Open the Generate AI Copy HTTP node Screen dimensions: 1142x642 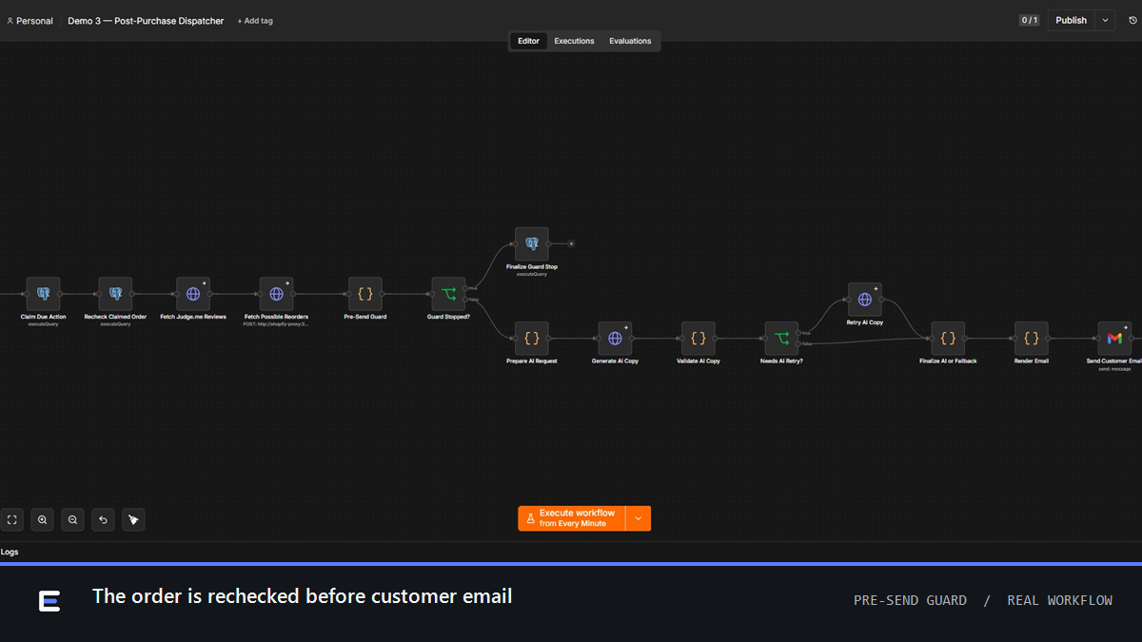click(615, 339)
